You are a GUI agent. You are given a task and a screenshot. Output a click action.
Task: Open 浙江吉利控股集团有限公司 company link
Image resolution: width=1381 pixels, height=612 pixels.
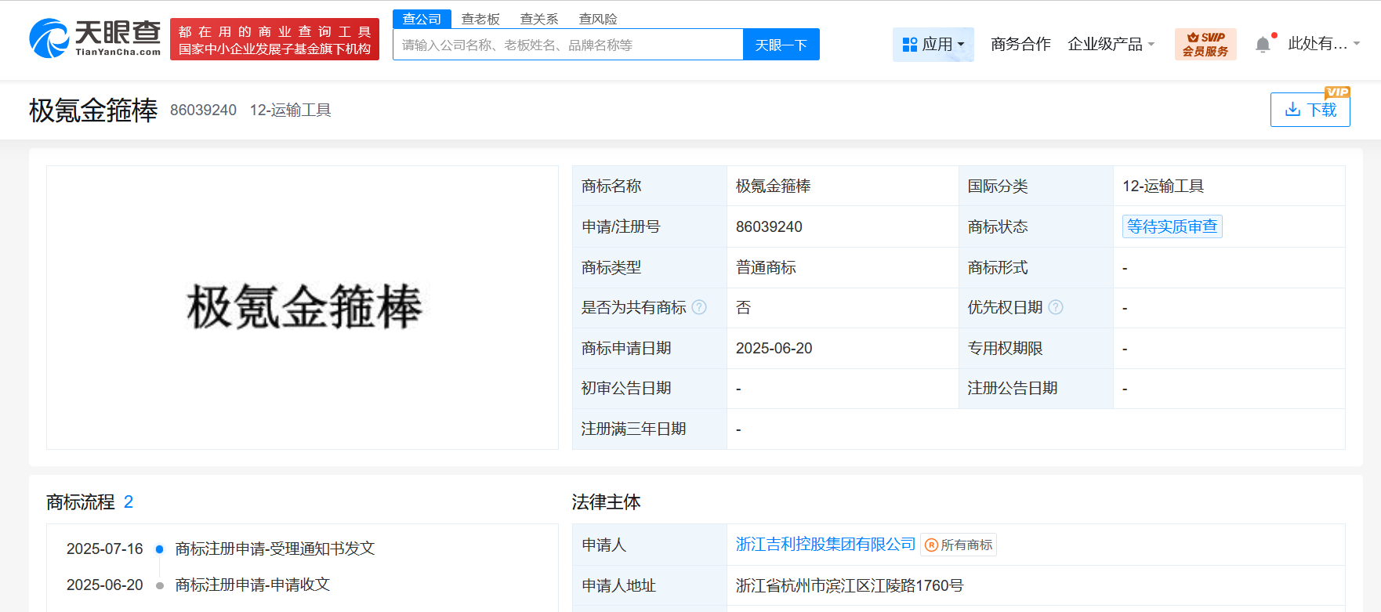(x=825, y=544)
